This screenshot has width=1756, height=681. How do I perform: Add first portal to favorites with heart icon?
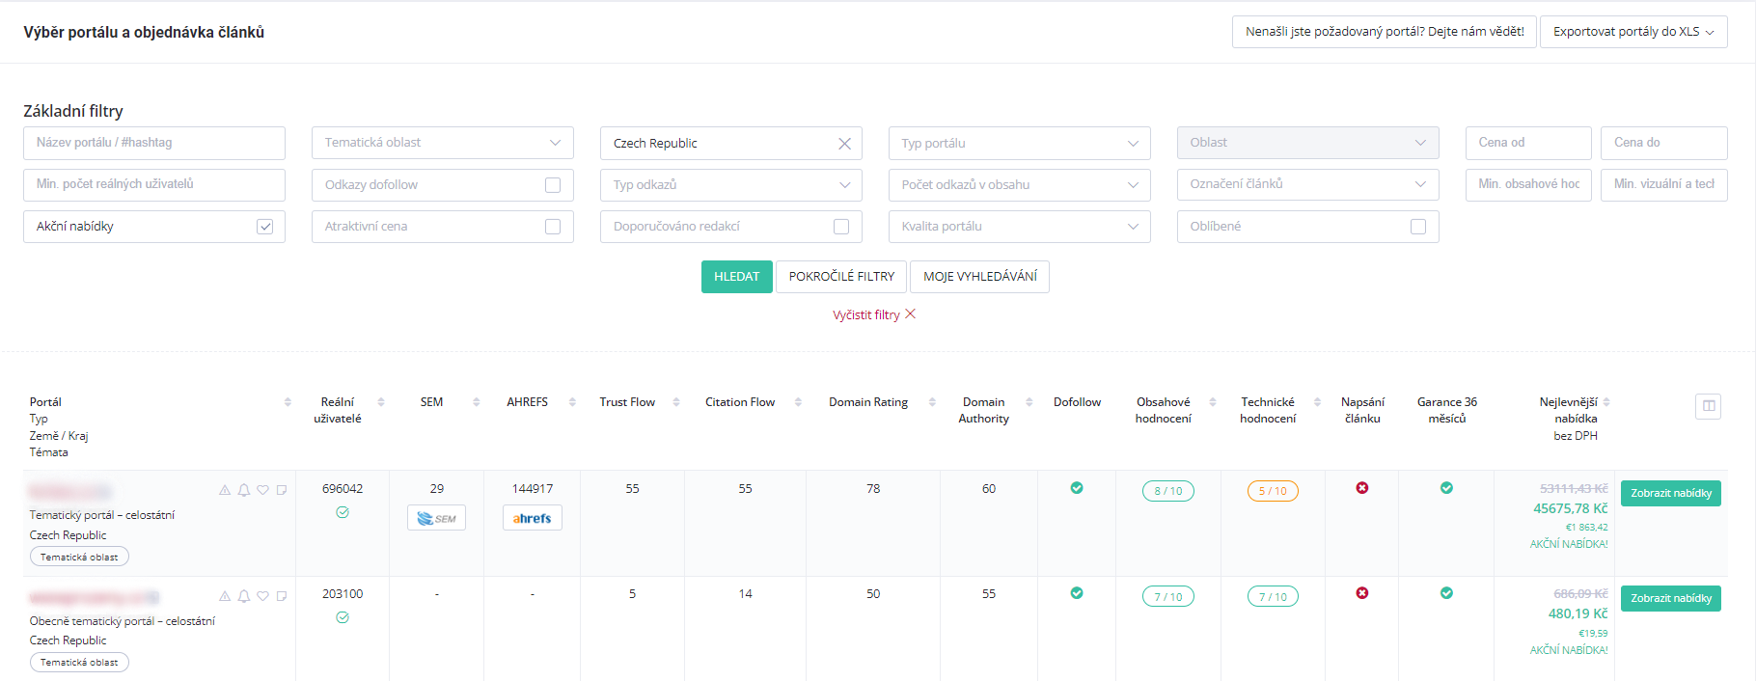coord(262,490)
